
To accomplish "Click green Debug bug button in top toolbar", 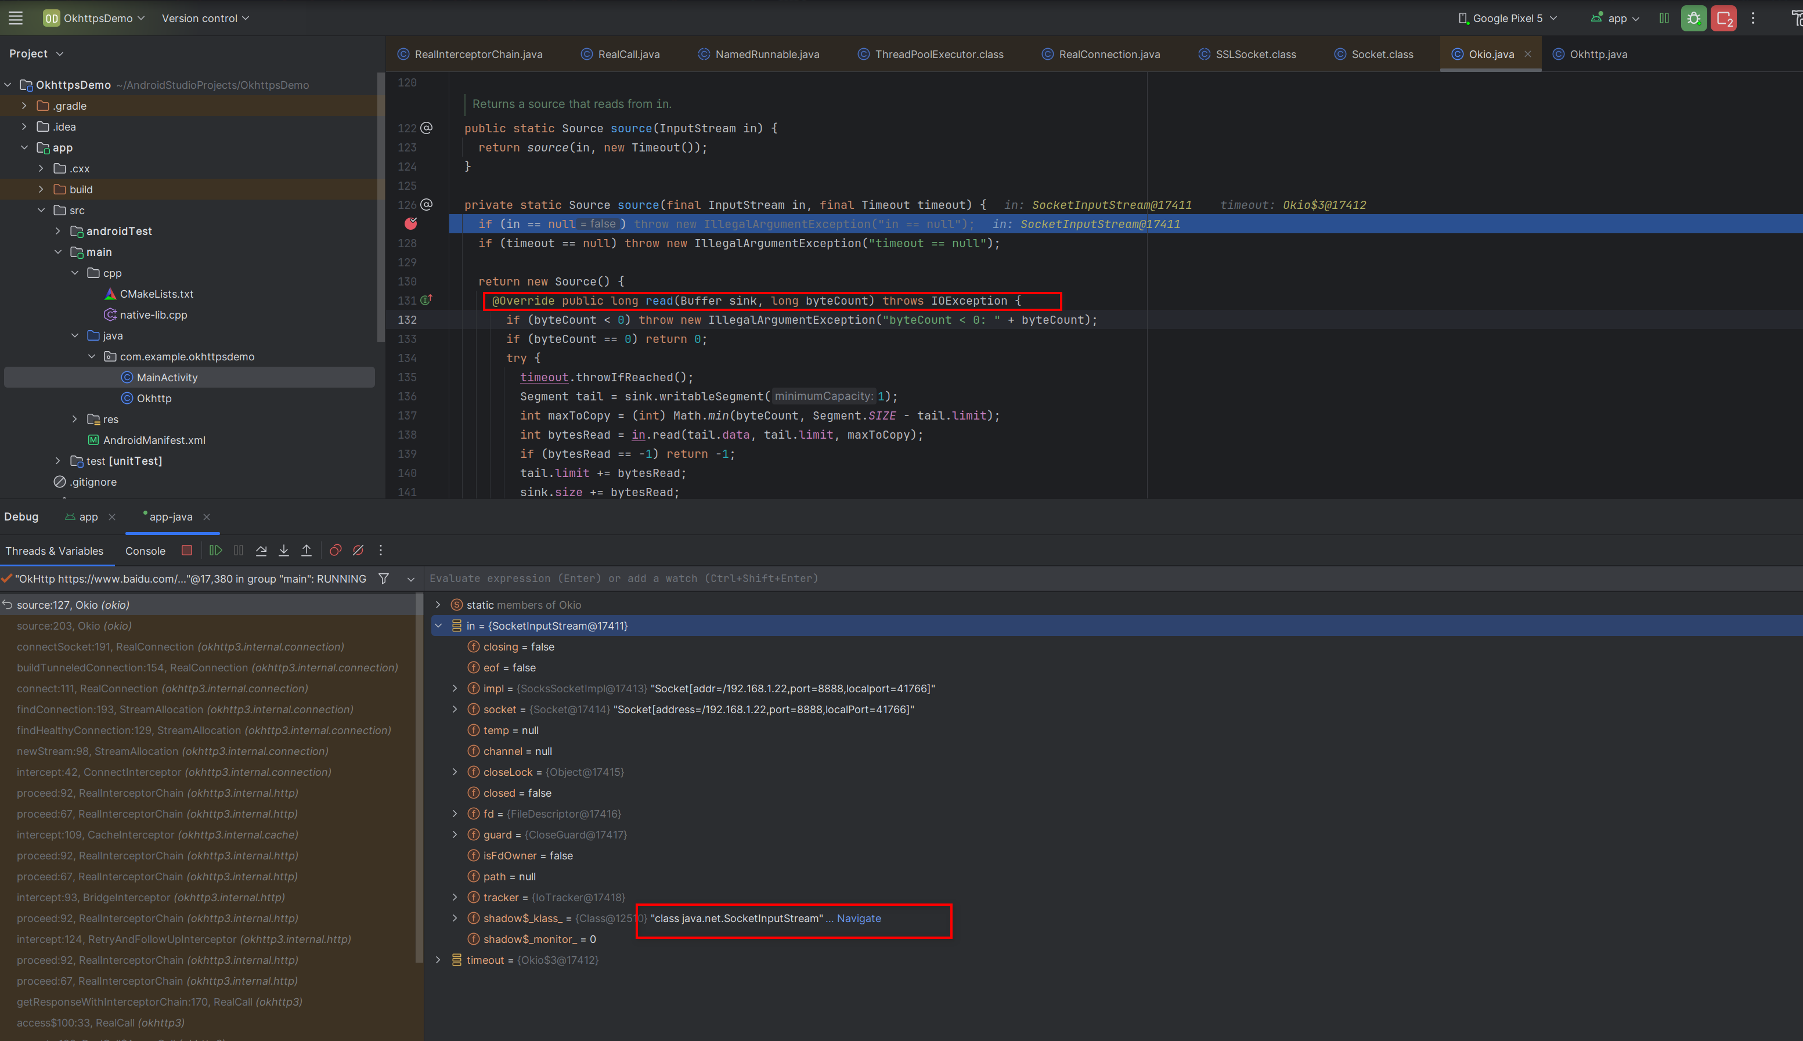I will click(x=1693, y=19).
